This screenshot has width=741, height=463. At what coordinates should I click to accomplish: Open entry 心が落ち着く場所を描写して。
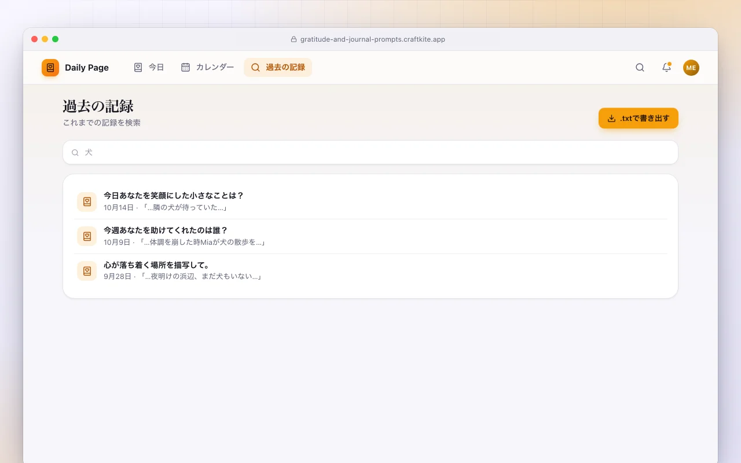coord(370,271)
